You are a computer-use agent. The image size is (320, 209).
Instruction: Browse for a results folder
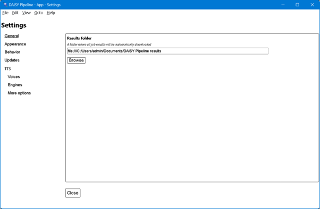pos(77,60)
